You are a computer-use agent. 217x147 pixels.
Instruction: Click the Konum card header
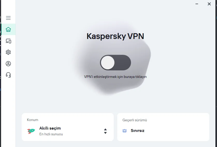[x=33, y=120]
